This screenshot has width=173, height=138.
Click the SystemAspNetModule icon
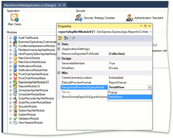[15, 111]
